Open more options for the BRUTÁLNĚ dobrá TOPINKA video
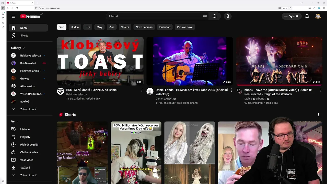This screenshot has width=327, height=184. coord(142,90)
